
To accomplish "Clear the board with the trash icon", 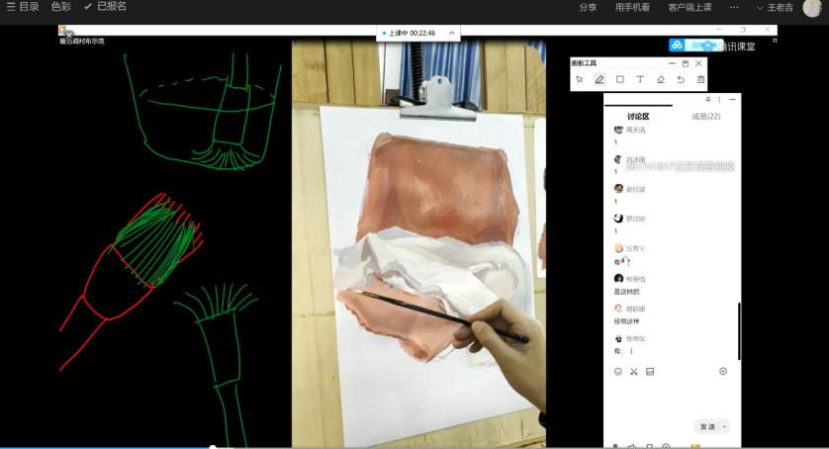I will (x=700, y=79).
